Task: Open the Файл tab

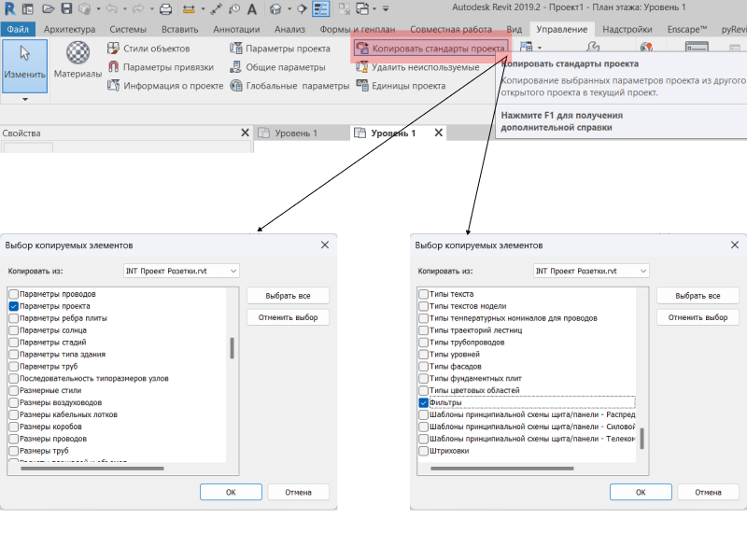Action: pos(18,29)
